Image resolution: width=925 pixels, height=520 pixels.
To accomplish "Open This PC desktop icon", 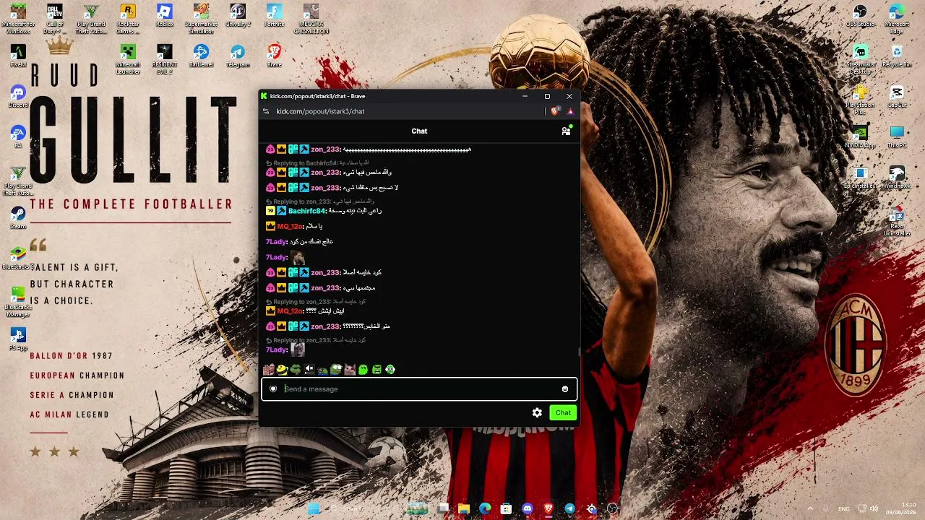I will (x=897, y=137).
